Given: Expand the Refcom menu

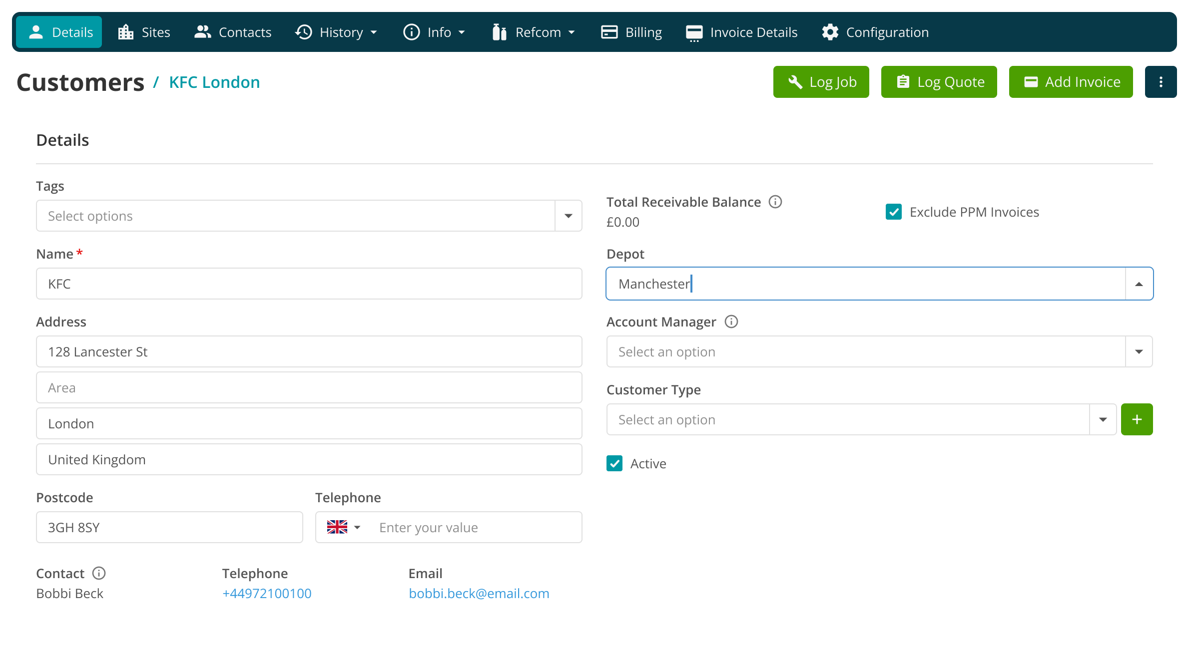Looking at the screenshot, I should (x=534, y=32).
